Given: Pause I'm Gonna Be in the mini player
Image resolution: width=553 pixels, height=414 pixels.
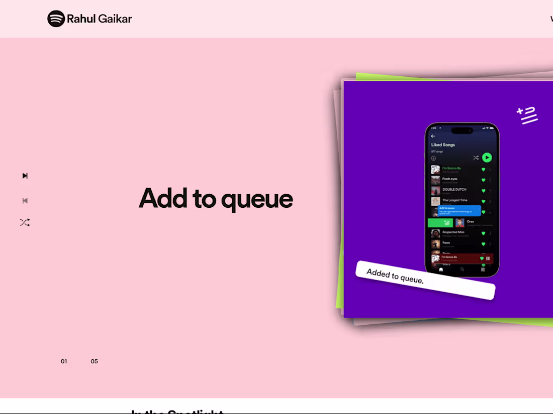Looking at the screenshot, I should tap(488, 258).
